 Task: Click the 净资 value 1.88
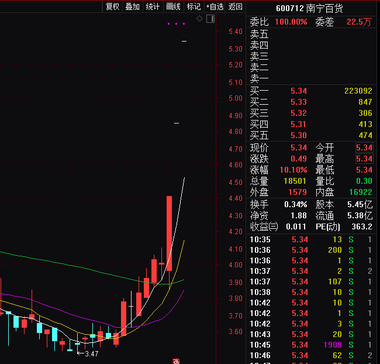[299, 215]
